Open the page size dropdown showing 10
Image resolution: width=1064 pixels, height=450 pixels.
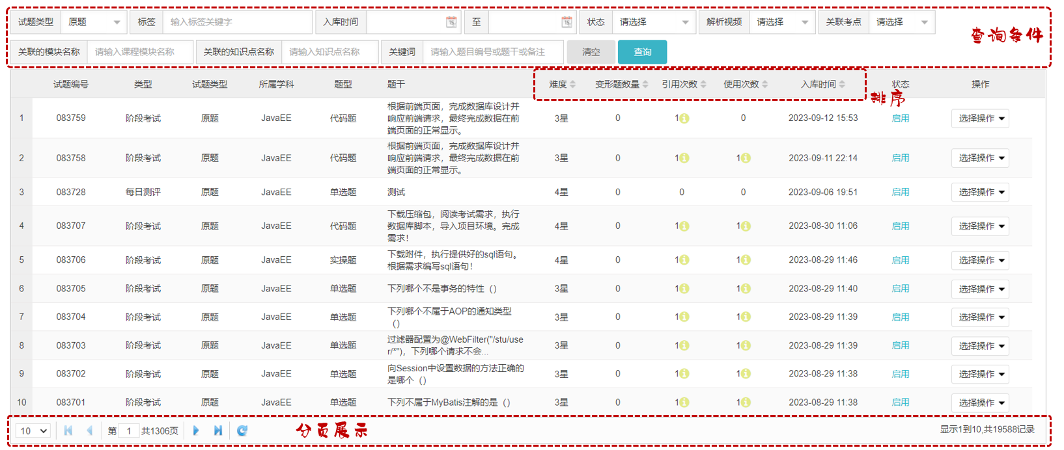tap(34, 431)
